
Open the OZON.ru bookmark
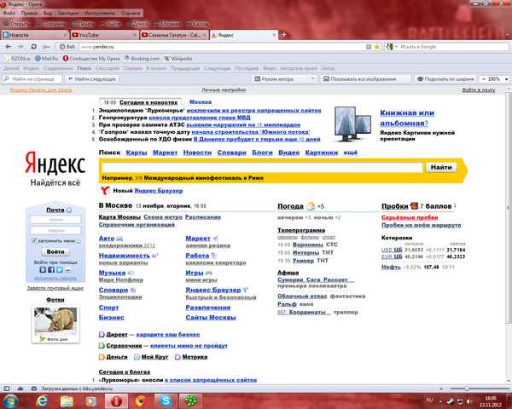click(x=17, y=59)
